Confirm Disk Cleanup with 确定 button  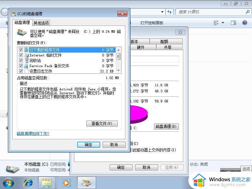[x=89, y=145]
